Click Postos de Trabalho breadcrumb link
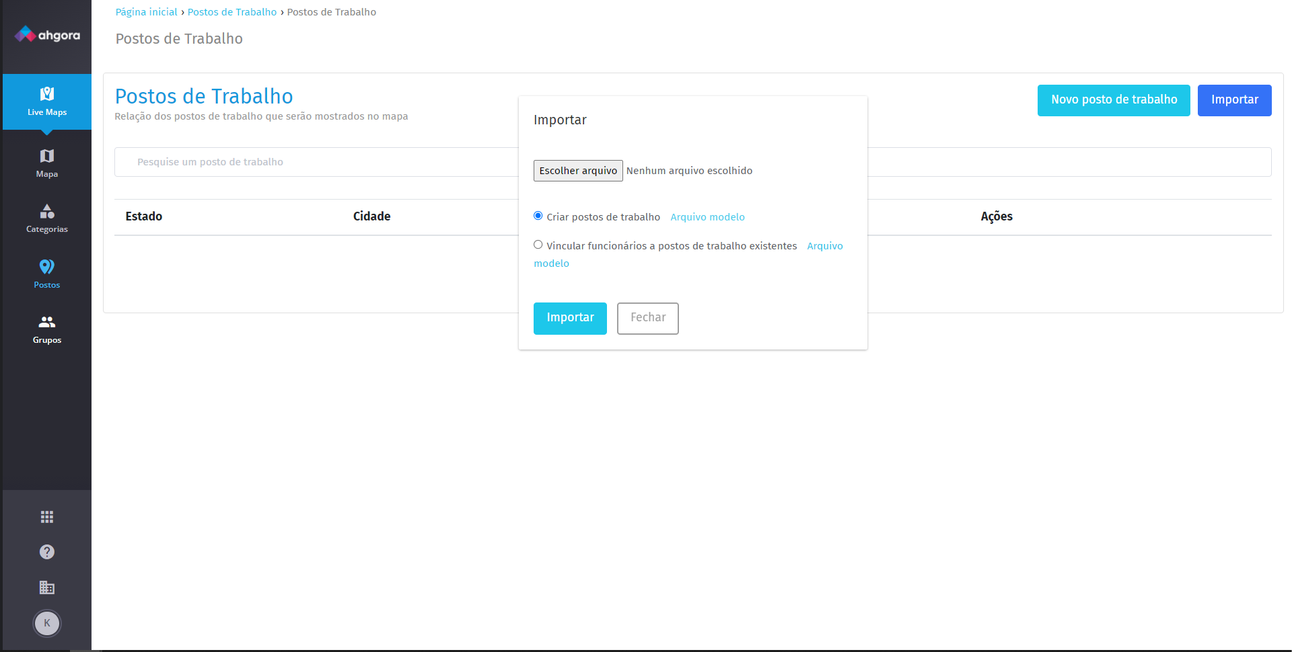Viewport: 1292px width, 652px height. click(x=232, y=12)
